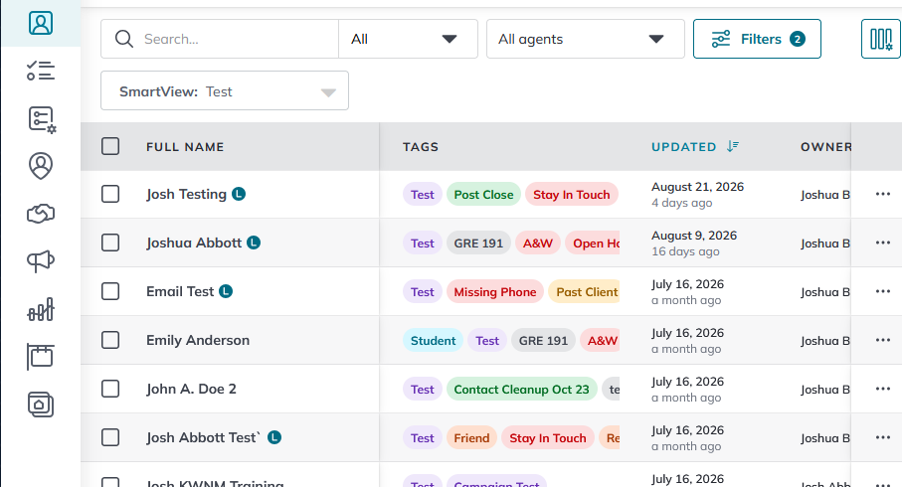Click the Friend tag on Josh Abbott Test`
The width and height of the screenshot is (902, 487).
pos(471,437)
